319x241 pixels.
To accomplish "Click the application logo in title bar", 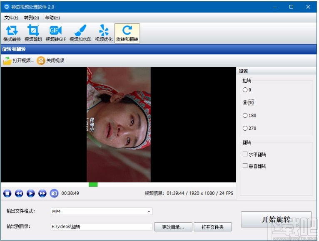I will pos(7,7).
